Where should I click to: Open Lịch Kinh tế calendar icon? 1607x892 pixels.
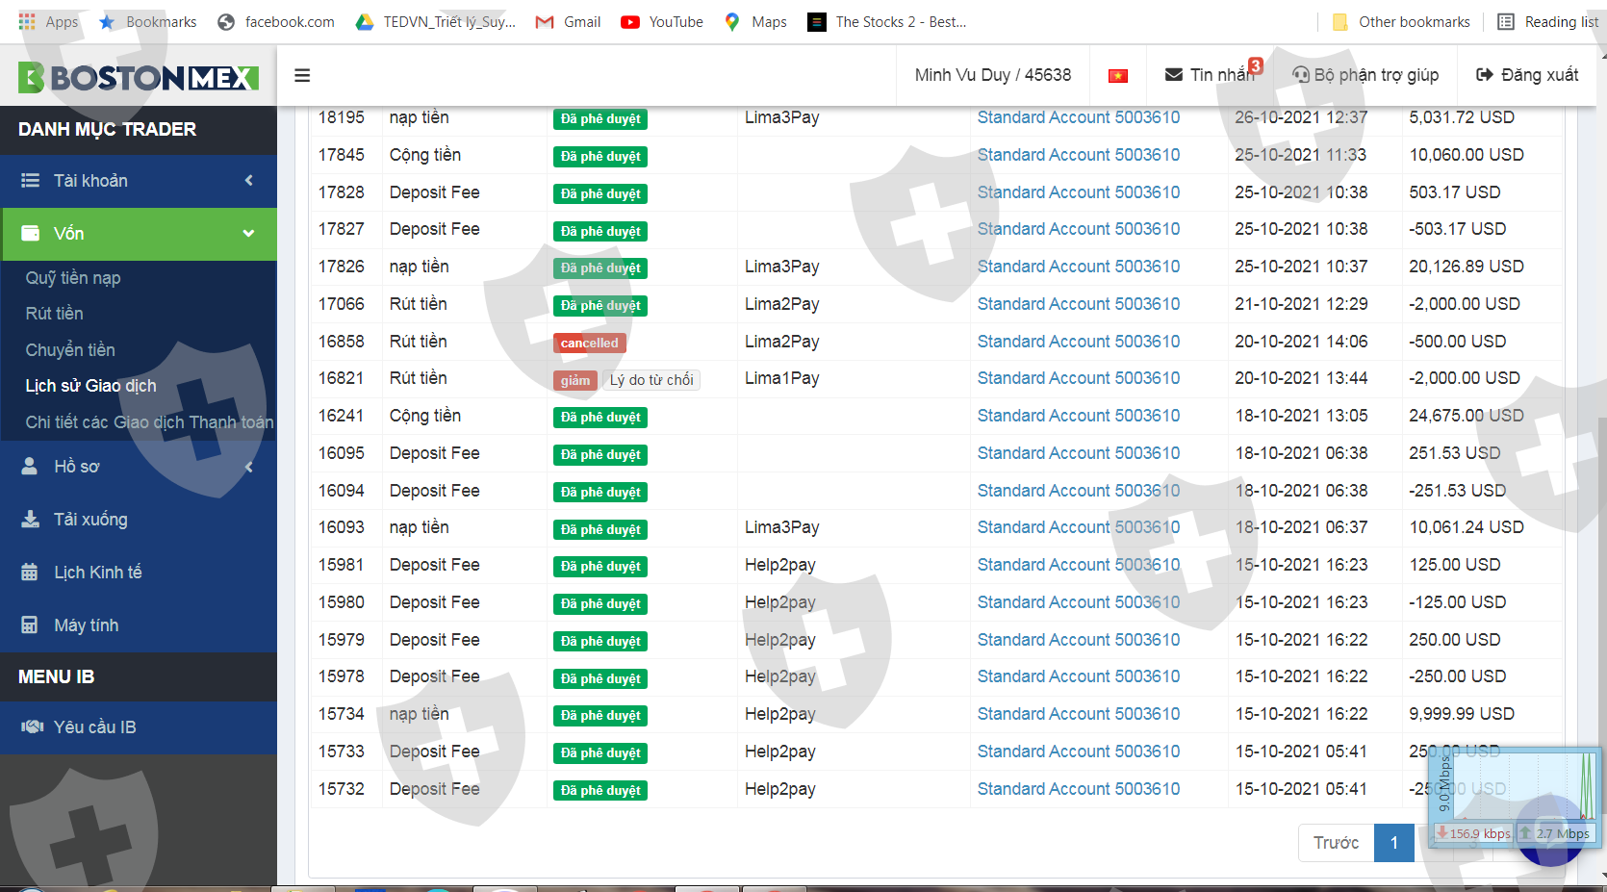(x=31, y=573)
